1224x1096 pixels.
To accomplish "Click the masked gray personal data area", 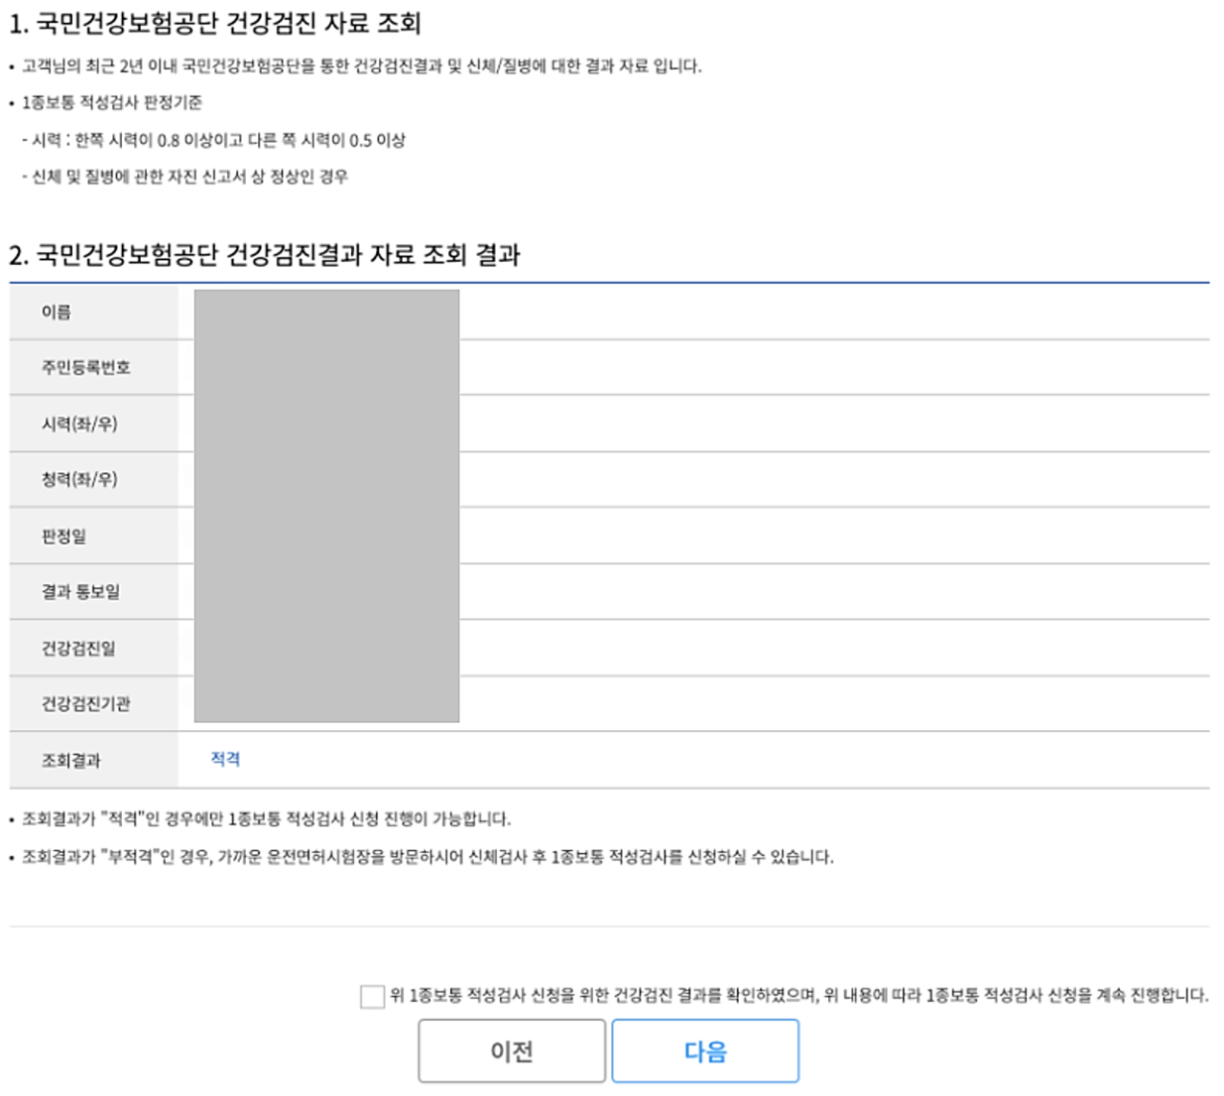I will [327, 506].
